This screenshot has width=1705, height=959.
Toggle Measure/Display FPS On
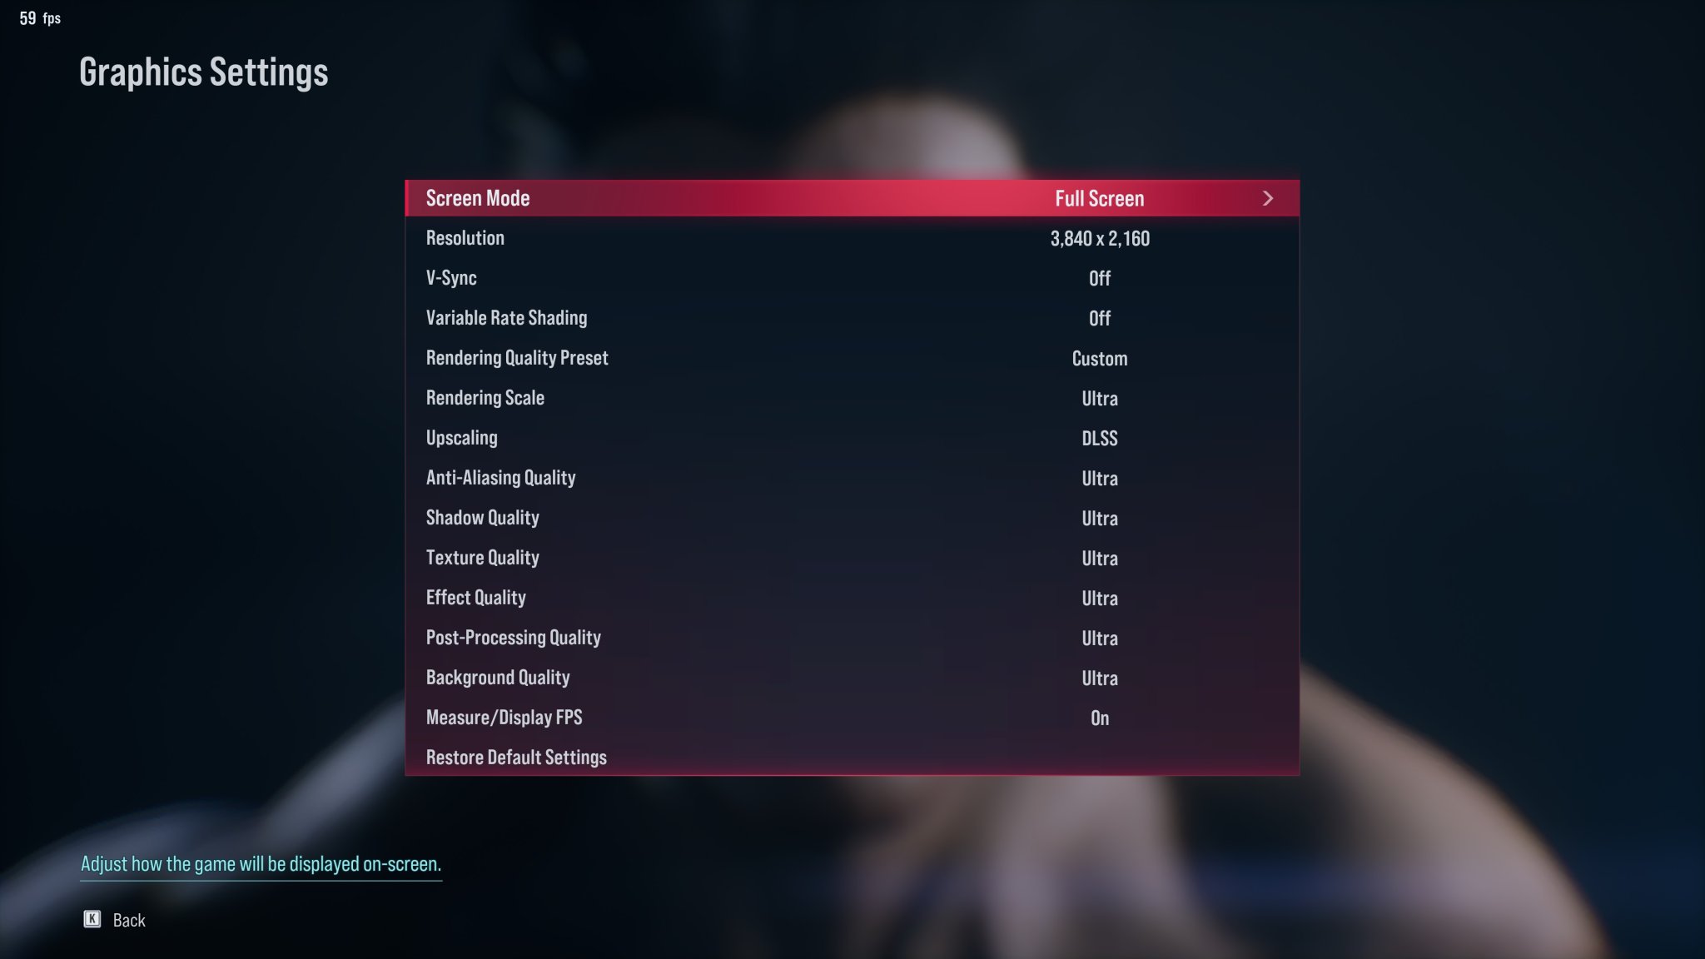1100,717
